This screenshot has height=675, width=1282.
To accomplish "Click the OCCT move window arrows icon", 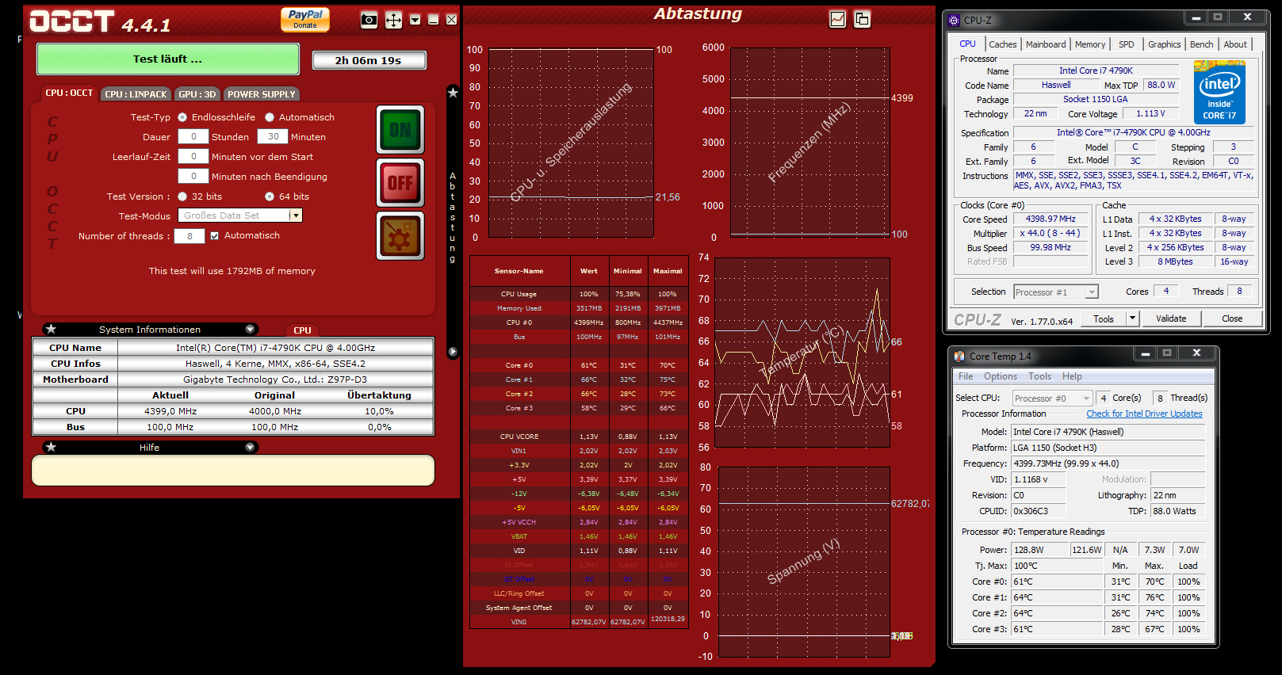I will coord(393,20).
